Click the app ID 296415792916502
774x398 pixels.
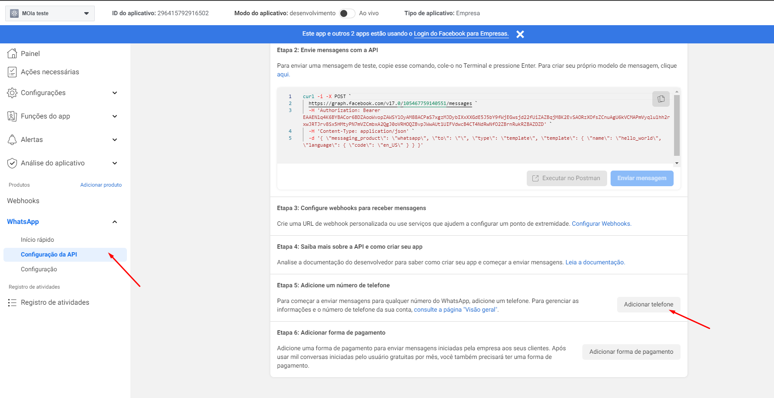(x=183, y=13)
